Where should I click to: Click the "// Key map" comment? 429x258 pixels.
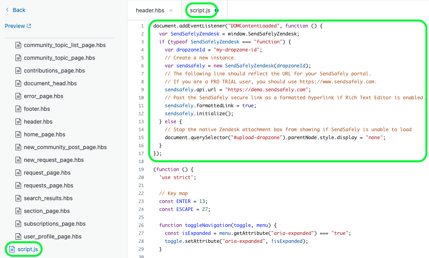[173, 193]
